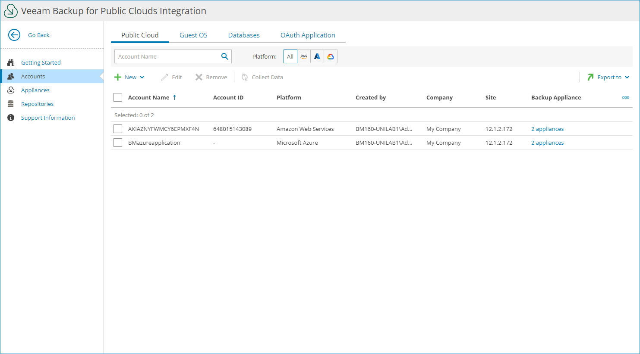Open Repositories in sidebar
The height and width of the screenshot is (354, 640).
[38, 104]
